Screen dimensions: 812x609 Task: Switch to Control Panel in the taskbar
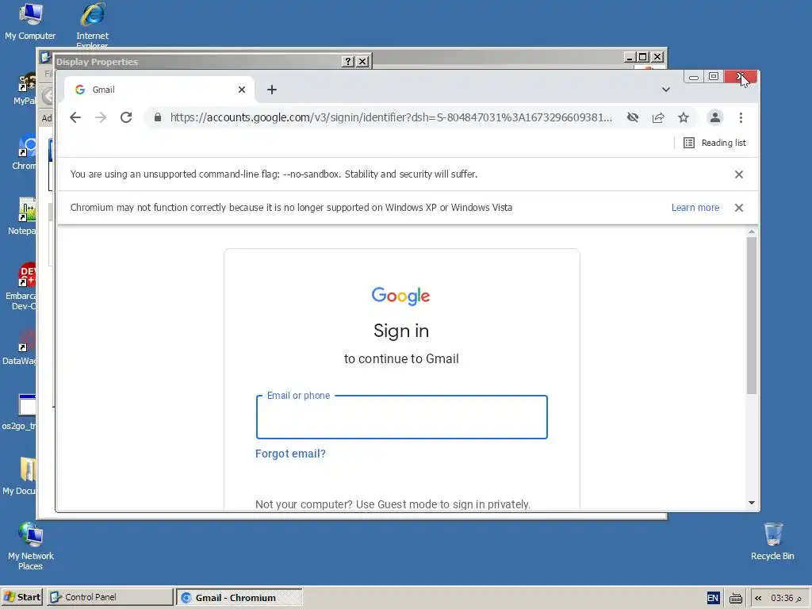coord(109,597)
